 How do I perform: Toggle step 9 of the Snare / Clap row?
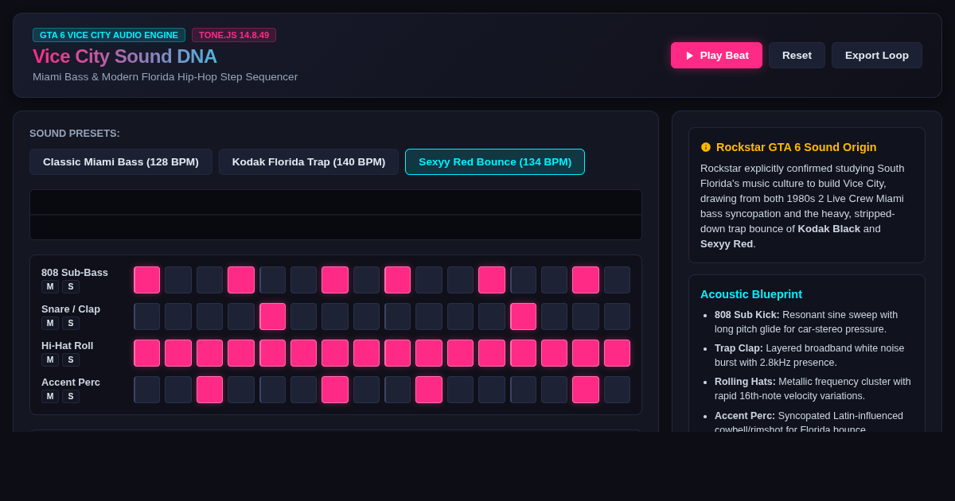point(398,317)
